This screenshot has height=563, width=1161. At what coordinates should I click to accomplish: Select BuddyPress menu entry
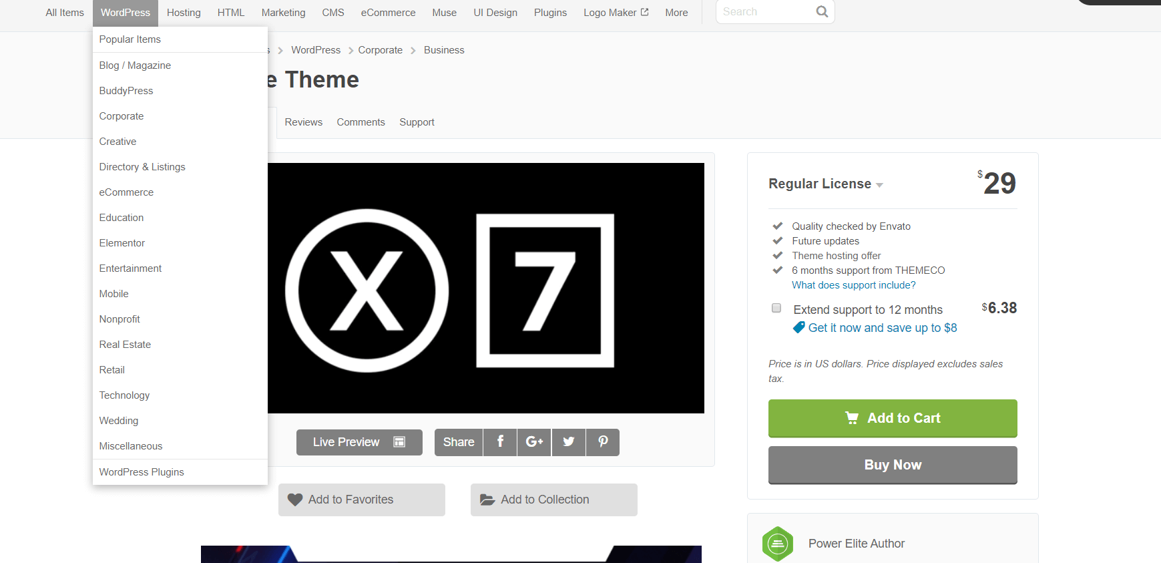pyautogui.click(x=180, y=91)
